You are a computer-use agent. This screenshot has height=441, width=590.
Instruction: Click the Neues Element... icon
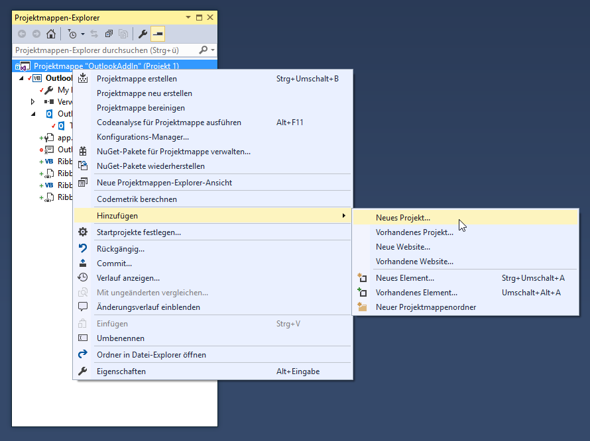click(362, 278)
